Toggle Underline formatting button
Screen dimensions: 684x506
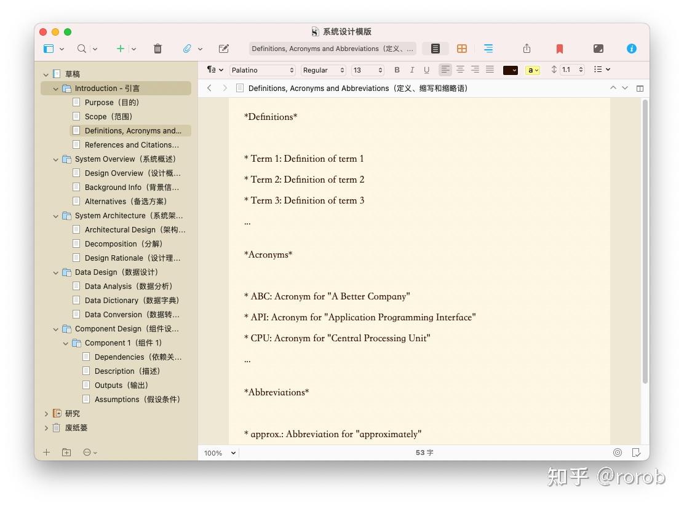tap(426, 70)
